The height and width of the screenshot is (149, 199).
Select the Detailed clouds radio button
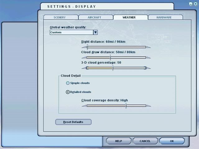pos(68,92)
